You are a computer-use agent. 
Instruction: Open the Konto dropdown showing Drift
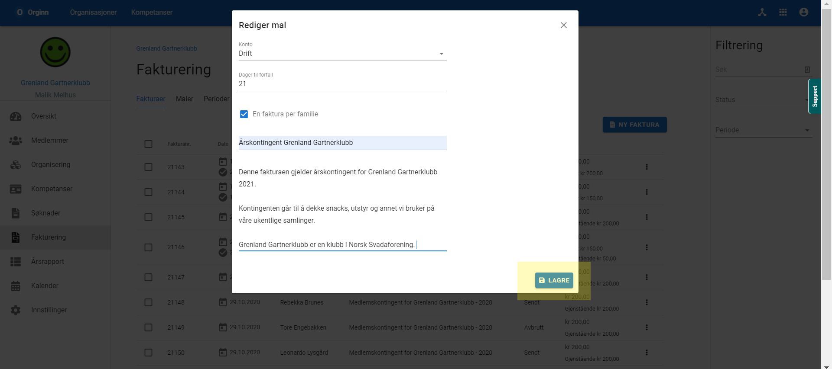(x=342, y=54)
